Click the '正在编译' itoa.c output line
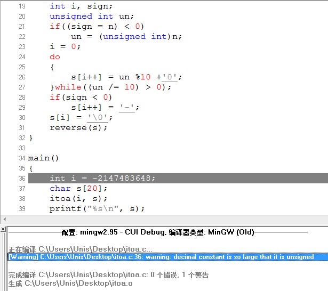 (x=81, y=249)
